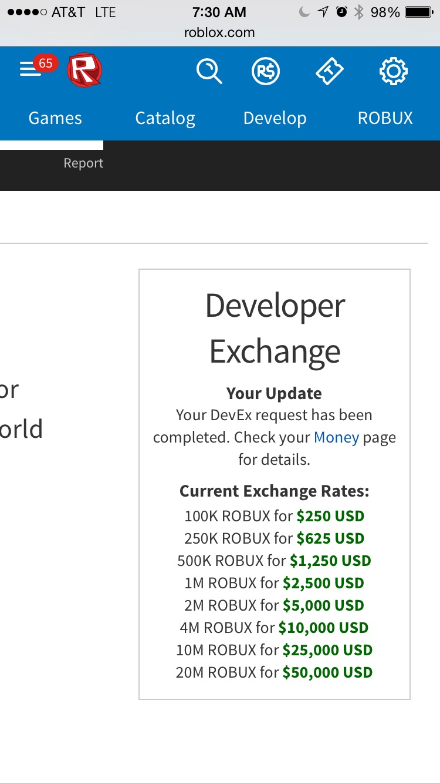Select the $5,000 USD rate
Viewport: 440px width, 784px height.
coord(323,605)
